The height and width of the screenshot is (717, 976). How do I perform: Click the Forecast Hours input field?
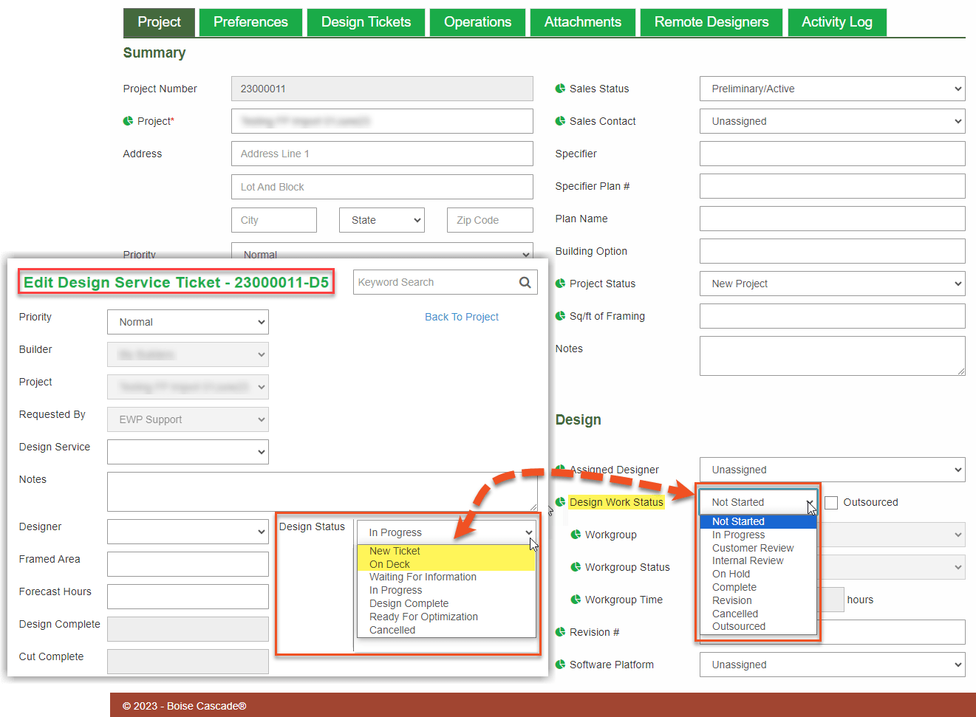188,597
